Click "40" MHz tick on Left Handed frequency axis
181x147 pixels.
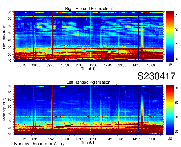point(9,114)
